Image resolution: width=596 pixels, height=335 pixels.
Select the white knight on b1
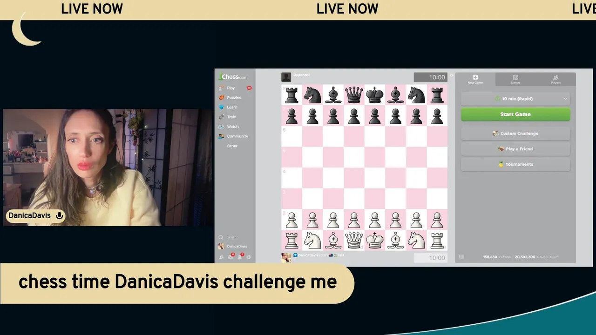click(x=312, y=240)
